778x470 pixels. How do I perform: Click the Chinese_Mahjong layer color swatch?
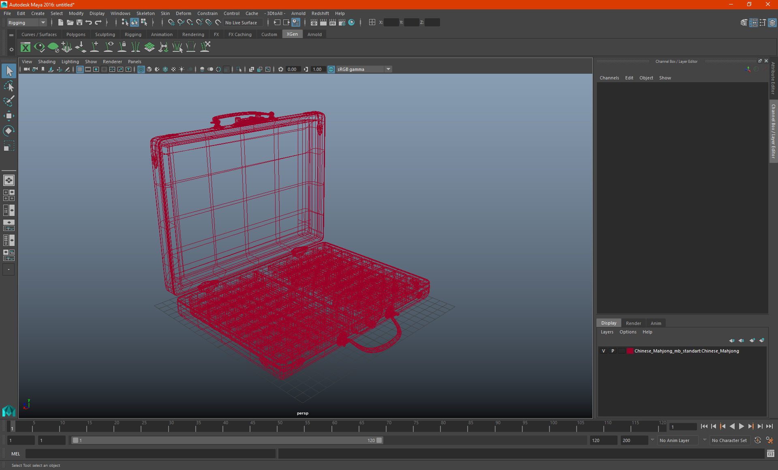630,351
